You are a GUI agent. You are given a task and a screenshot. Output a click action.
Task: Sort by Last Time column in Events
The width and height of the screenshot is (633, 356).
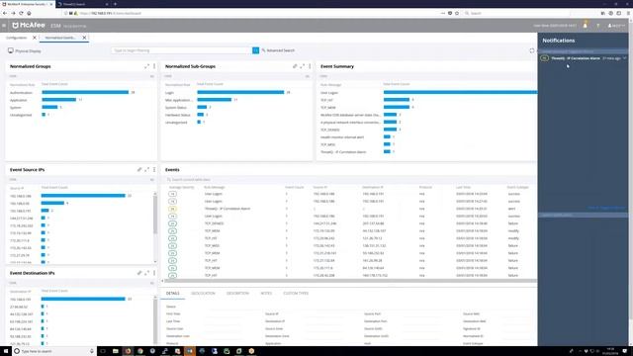pos(463,187)
